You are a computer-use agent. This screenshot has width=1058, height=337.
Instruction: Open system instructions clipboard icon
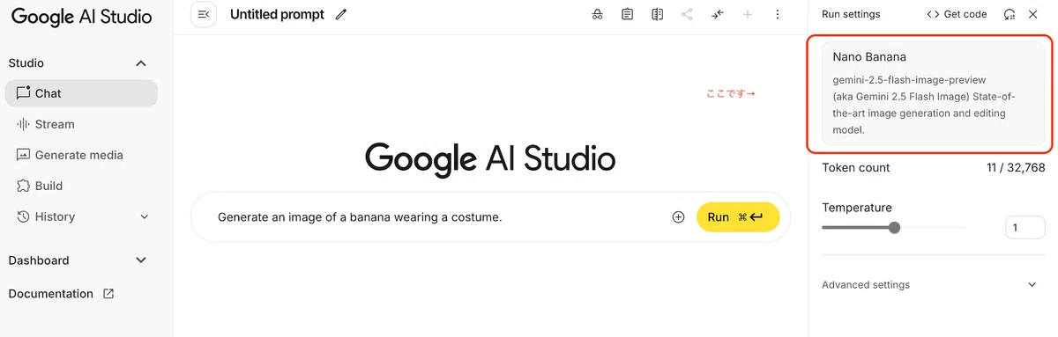(627, 14)
